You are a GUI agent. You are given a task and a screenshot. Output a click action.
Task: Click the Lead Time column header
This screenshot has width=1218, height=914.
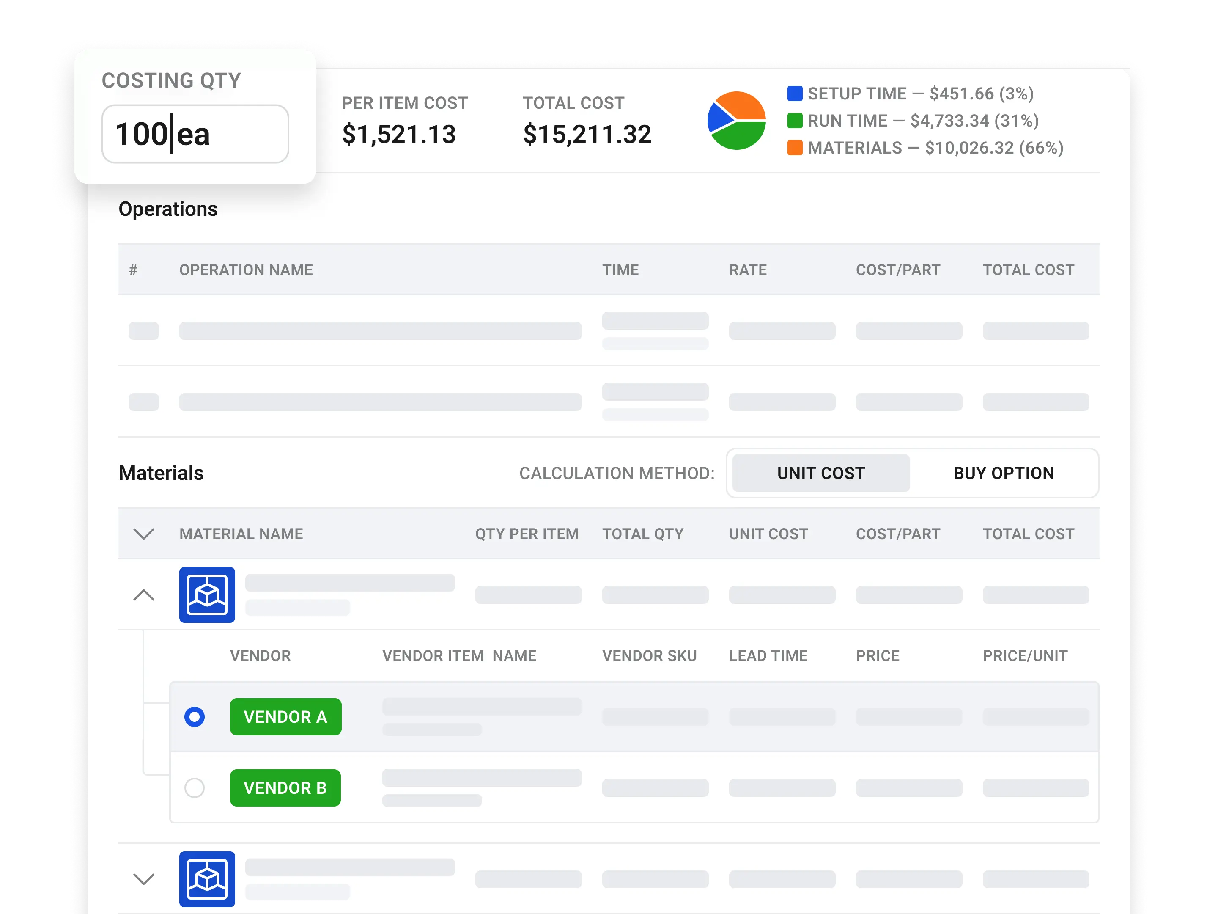point(768,655)
